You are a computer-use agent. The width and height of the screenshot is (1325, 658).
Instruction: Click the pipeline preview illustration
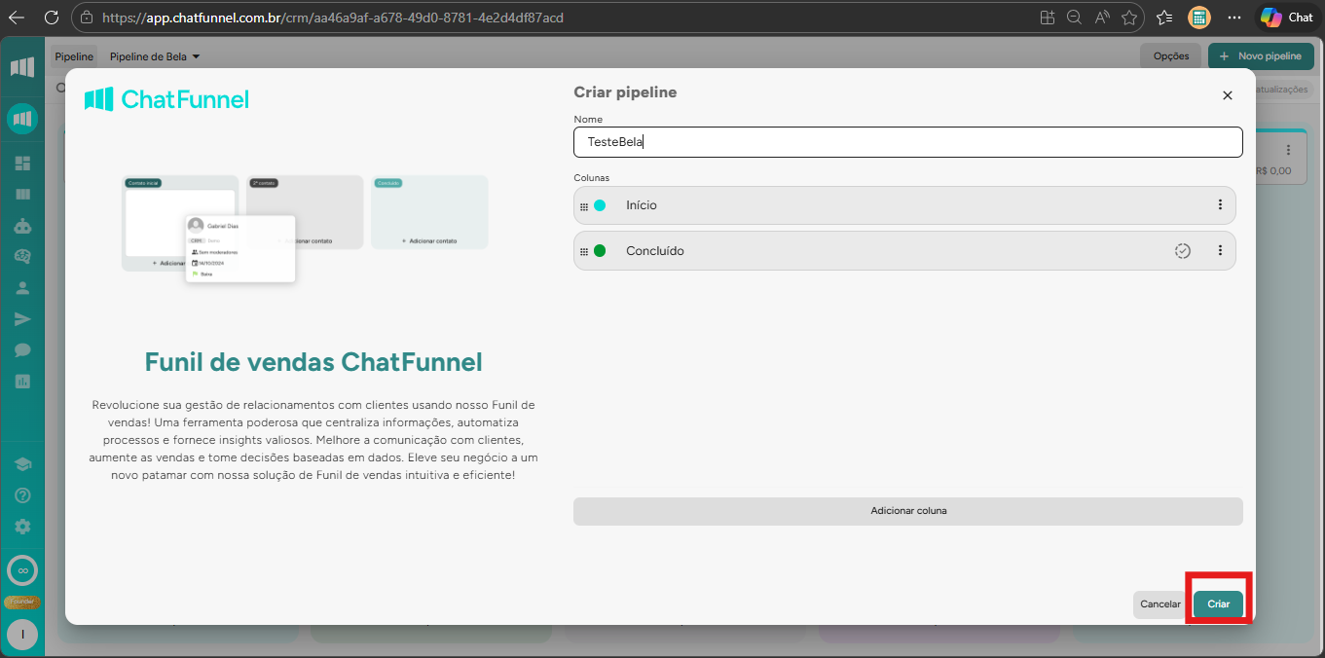coord(305,229)
